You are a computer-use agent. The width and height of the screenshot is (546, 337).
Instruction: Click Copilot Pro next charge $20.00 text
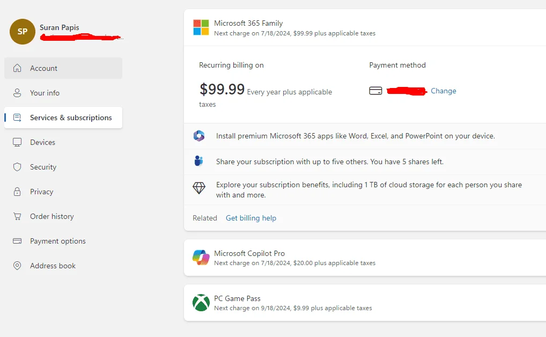[294, 263]
